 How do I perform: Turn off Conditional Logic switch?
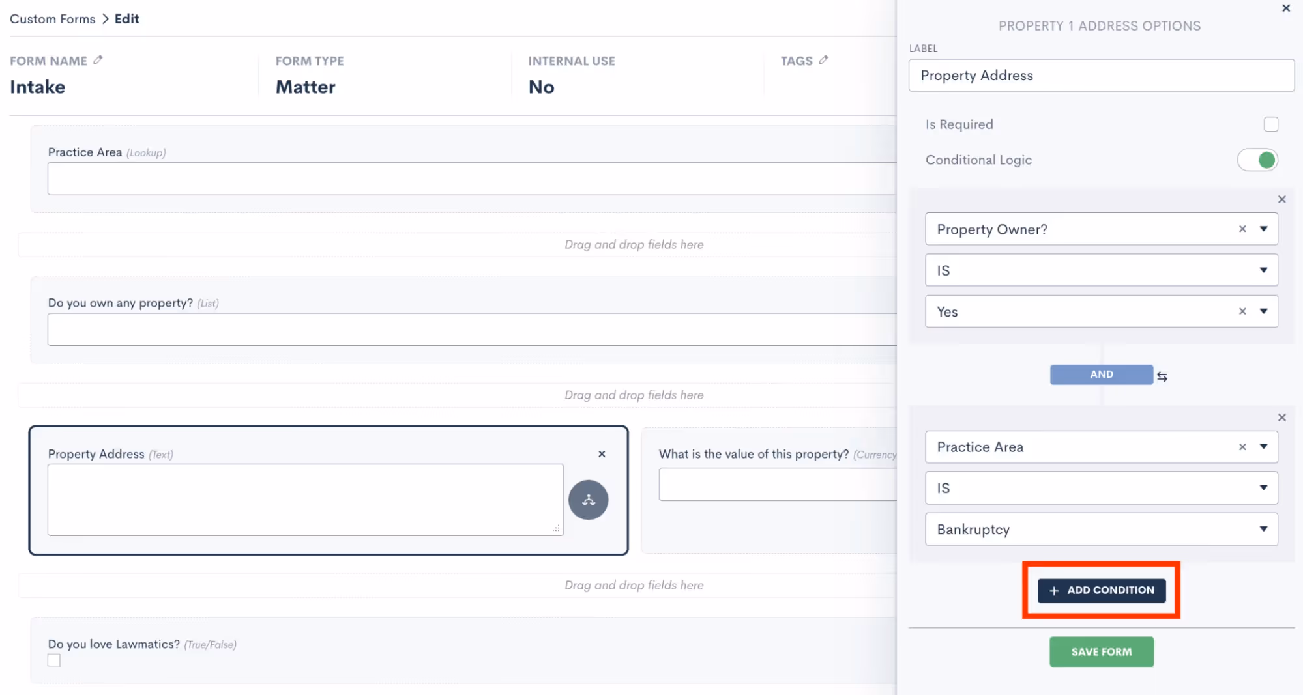(1257, 160)
